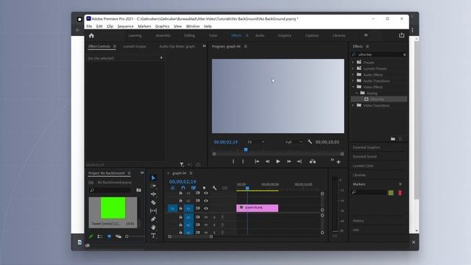Mute audio track A1
Image resolution: width=471 pixels, height=265 pixels.
pyautogui.click(x=206, y=217)
